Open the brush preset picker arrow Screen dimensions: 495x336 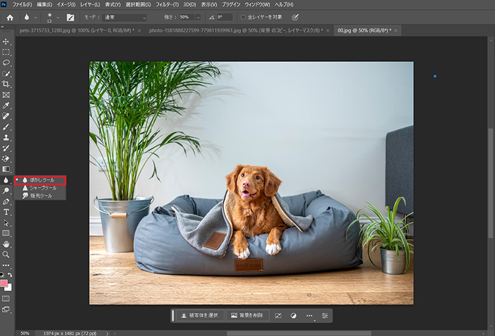58,18
